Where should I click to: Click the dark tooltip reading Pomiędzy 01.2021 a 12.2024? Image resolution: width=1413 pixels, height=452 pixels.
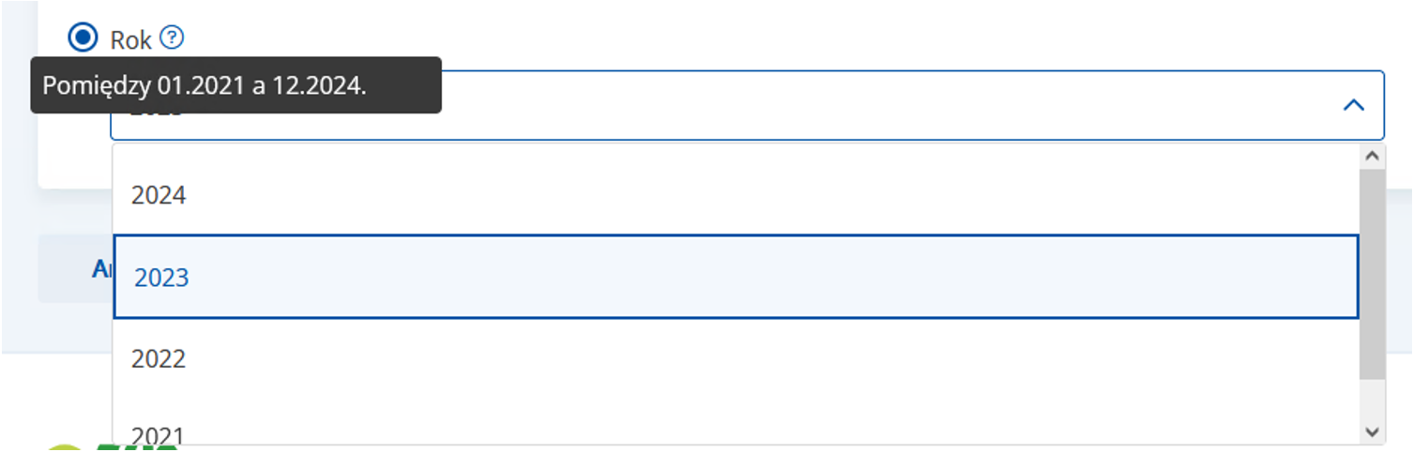point(235,85)
